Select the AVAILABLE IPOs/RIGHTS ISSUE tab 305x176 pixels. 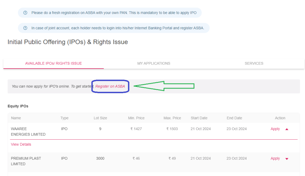tap(53, 63)
